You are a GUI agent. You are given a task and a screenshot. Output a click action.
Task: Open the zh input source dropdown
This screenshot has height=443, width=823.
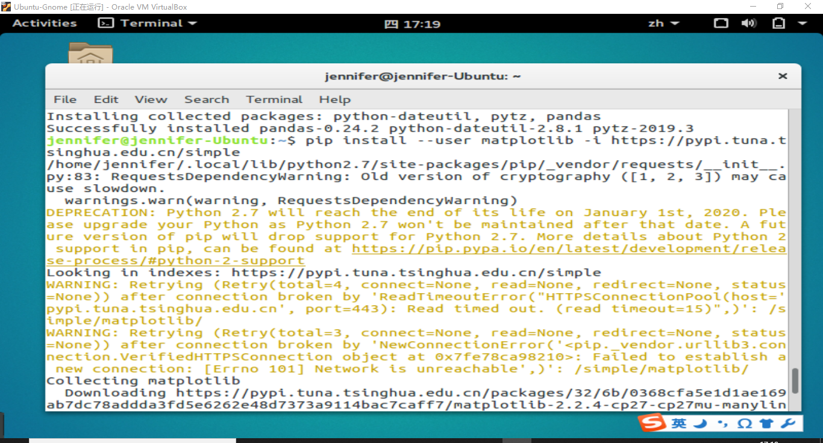coord(663,23)
